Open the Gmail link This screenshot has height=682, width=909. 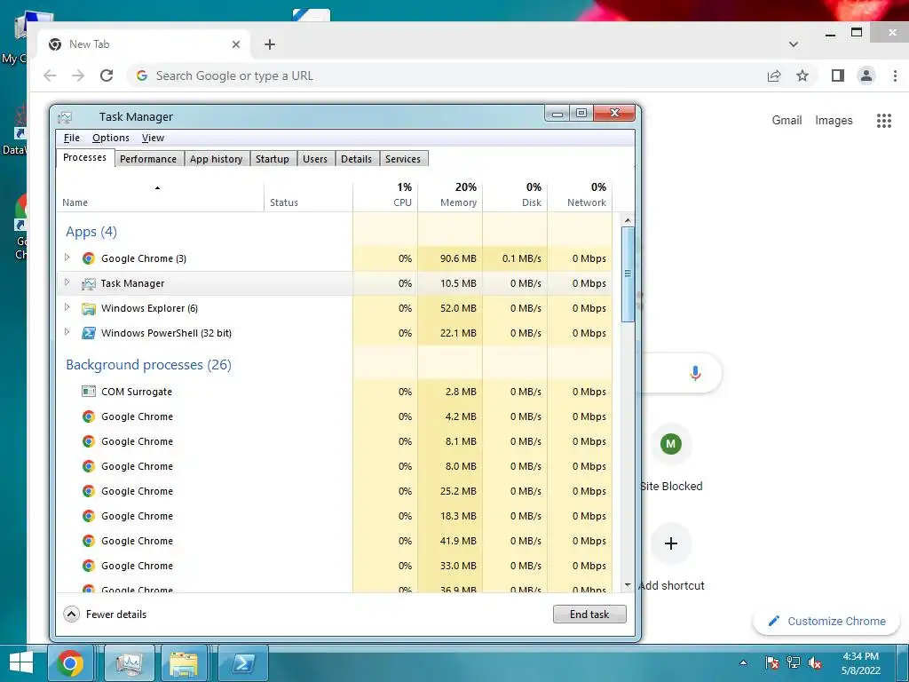pos(786,120)
